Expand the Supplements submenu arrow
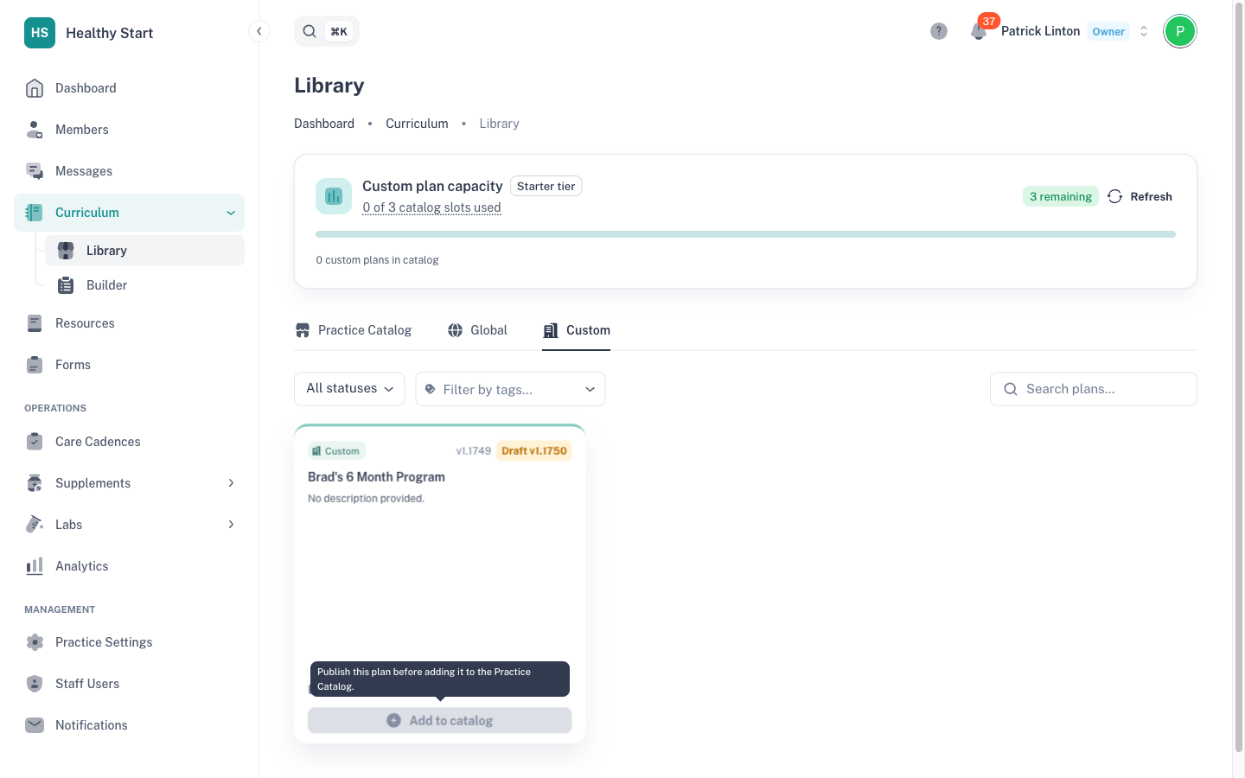This screenshot has width=1245, height=778. [231, 483]
